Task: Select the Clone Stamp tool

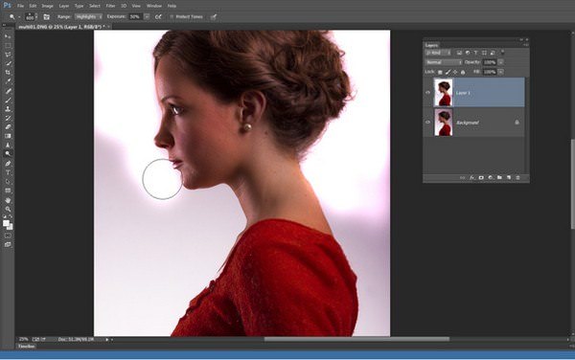Action: tap(8, 109)
